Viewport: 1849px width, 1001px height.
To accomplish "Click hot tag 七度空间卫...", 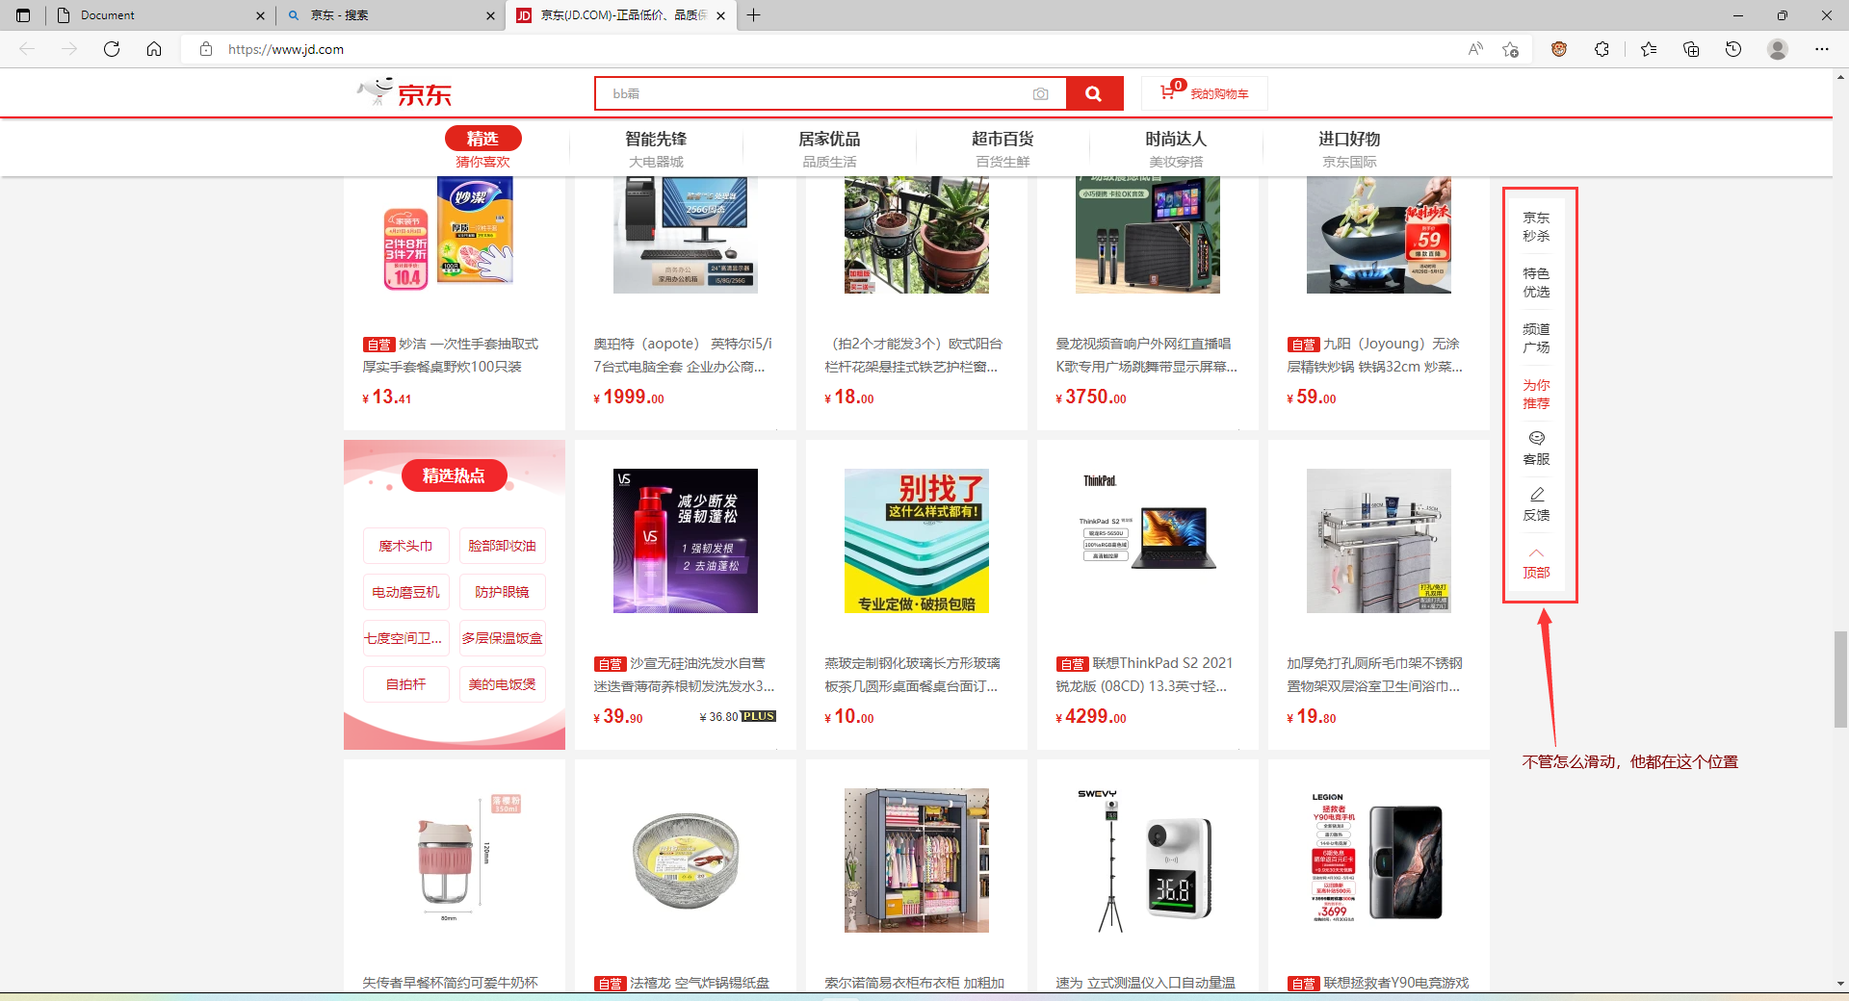I will tap(405, 638).
